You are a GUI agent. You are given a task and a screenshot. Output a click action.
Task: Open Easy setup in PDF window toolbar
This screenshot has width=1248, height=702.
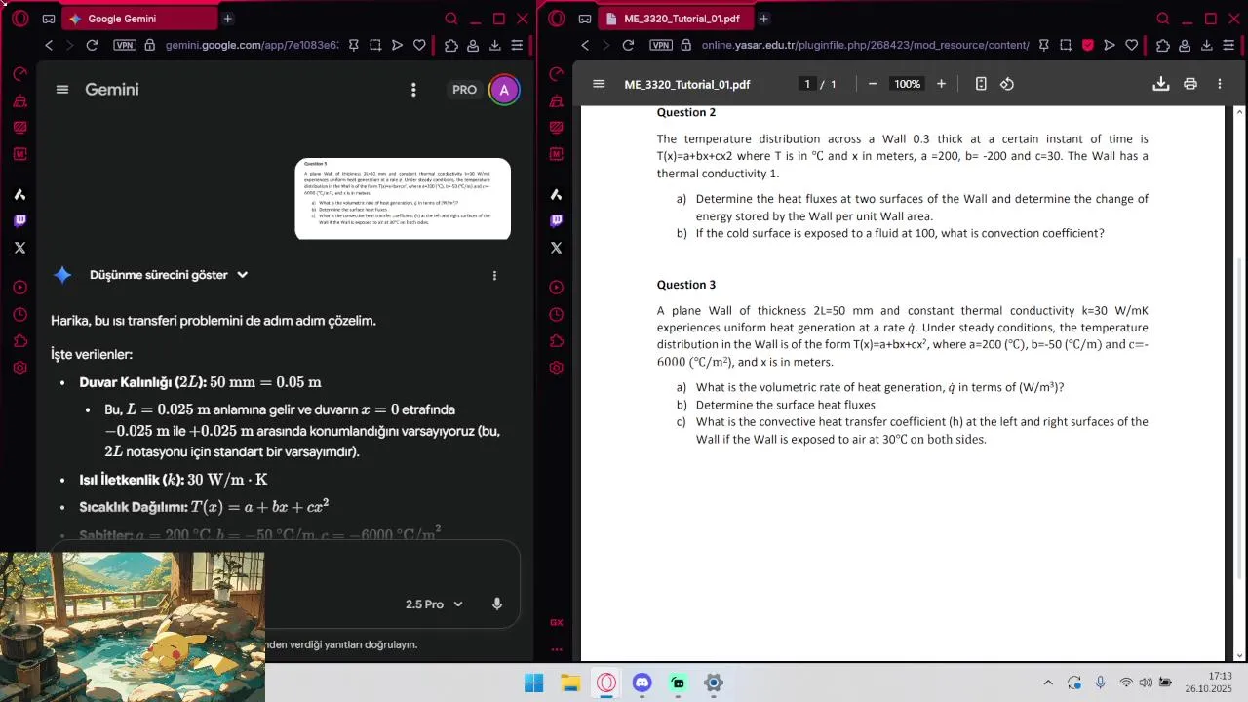(1227, 45)
